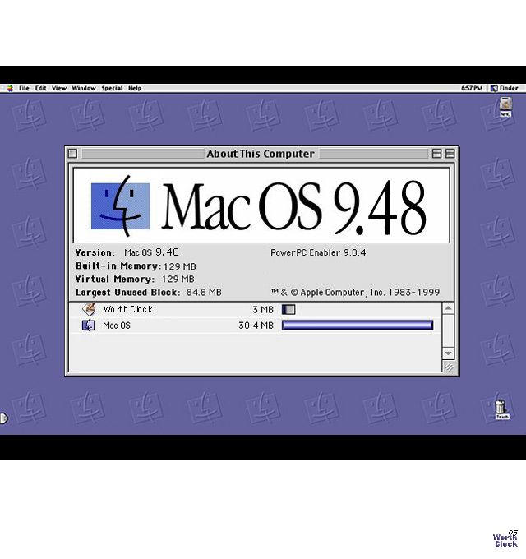Open the View menu
The height and width of the screenshot is (559, 526).
point(59,88)
